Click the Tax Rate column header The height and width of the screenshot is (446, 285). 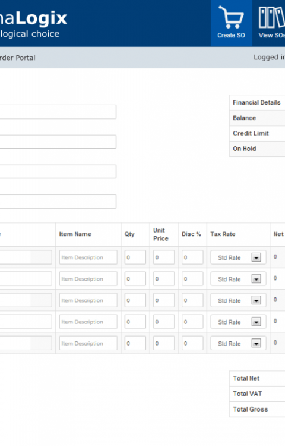pyautogui.click(x=223, y=234)
